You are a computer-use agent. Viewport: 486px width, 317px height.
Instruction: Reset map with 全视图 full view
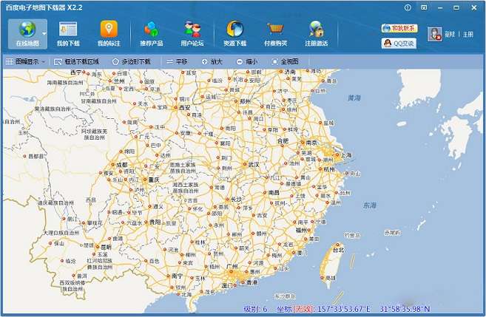coord(285,61)
